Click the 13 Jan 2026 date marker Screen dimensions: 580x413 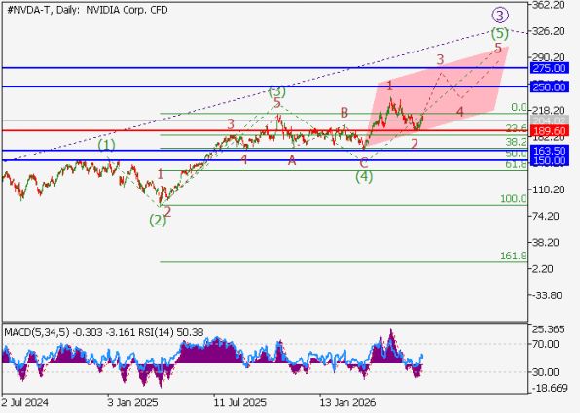click(x=347, y=402)
